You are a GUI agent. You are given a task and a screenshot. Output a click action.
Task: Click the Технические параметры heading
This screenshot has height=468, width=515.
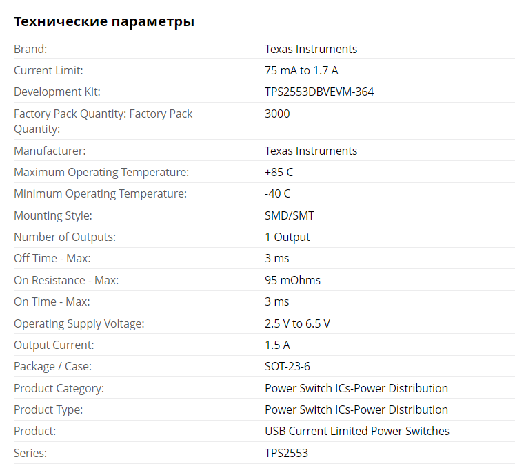coord(104,21)
